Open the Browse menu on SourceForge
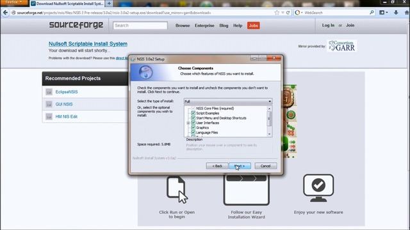Viewport: 410px width, 230px height. click(183, 26)
